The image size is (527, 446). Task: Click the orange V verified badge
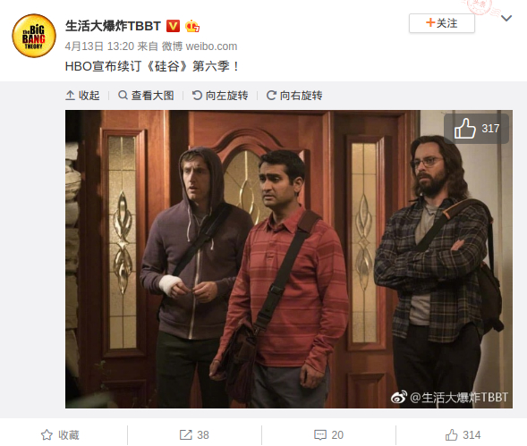click(x=173, y=26)
